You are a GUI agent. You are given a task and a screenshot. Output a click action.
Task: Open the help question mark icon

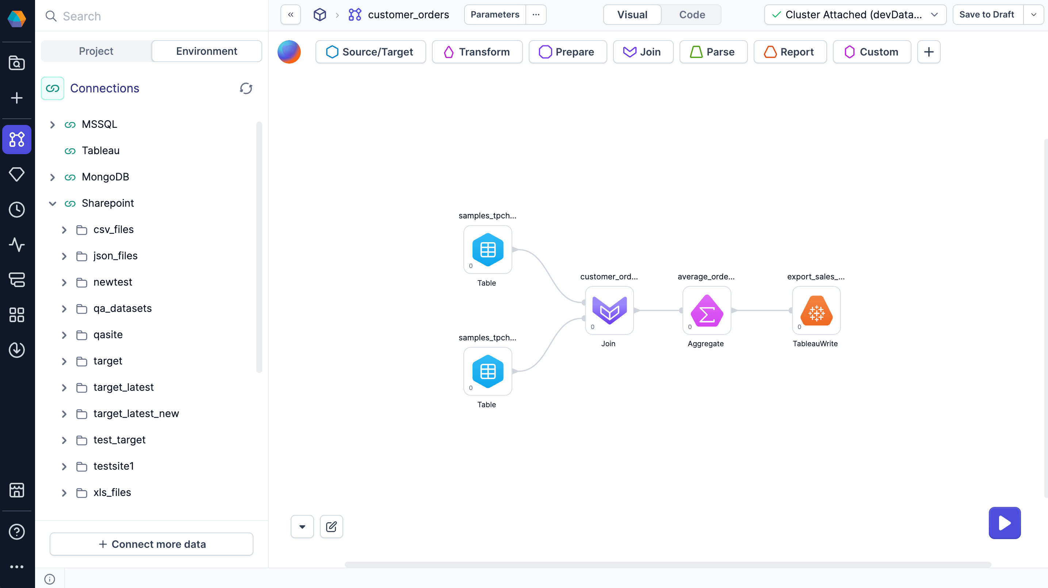click(17, 531)
